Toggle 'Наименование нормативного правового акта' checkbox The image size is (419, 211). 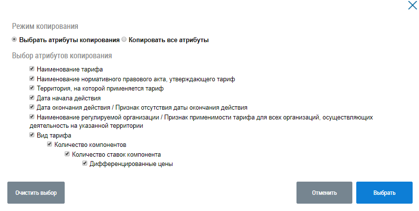[x=32, y=78]
